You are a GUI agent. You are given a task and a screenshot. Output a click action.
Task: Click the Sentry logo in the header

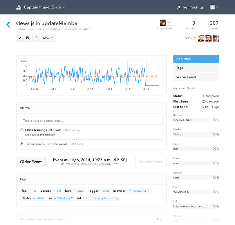tap(18, 7)
